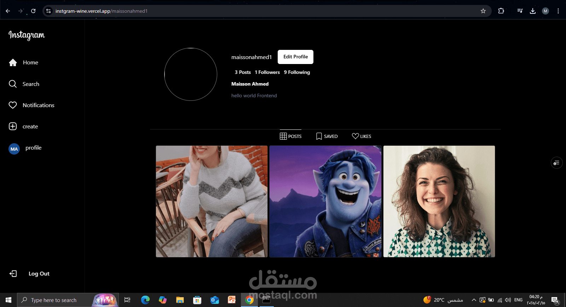This screenshot has height=307, width=566.
Task: Open the 9 Following list
Action: point(297,72)
